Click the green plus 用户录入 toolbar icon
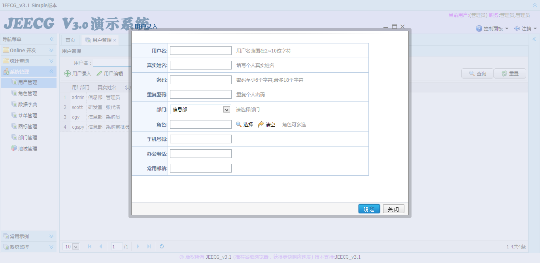 [x=68, y=73]
